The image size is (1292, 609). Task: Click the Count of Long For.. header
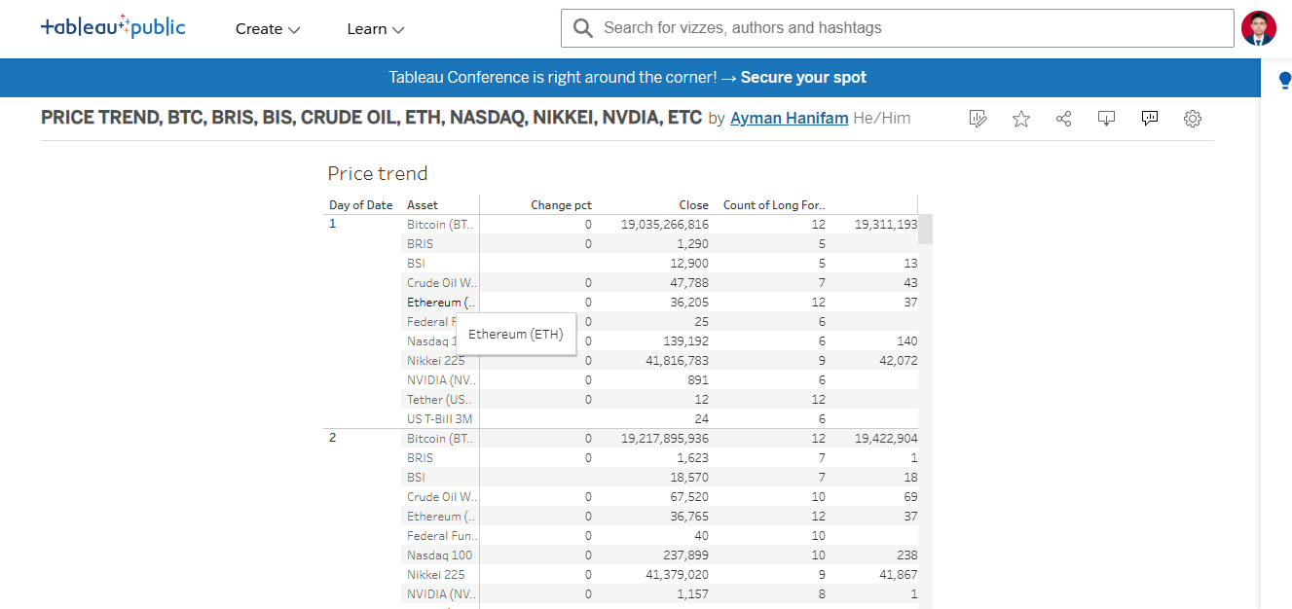[x=774, y=205]
